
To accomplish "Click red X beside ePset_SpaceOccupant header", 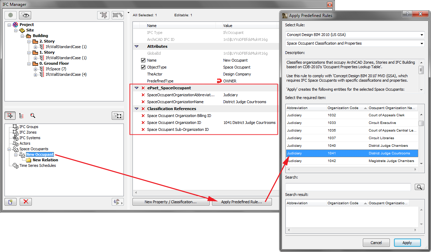I will [x=143, y=88].
